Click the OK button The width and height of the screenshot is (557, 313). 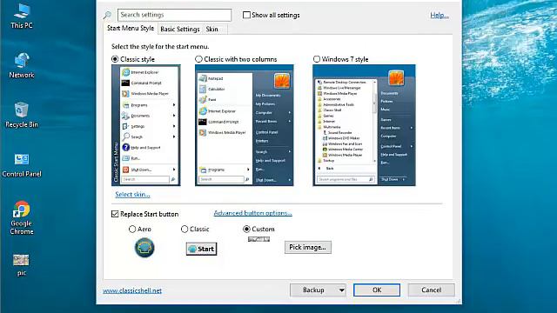click(x=377, y=290)
